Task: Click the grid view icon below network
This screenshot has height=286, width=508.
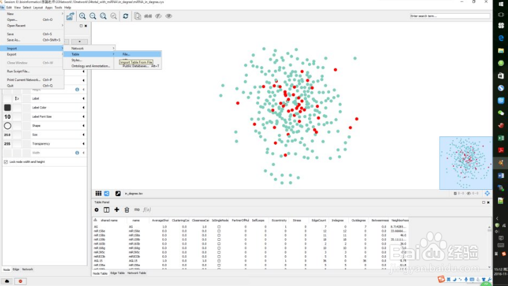Action: click(98, 194)
